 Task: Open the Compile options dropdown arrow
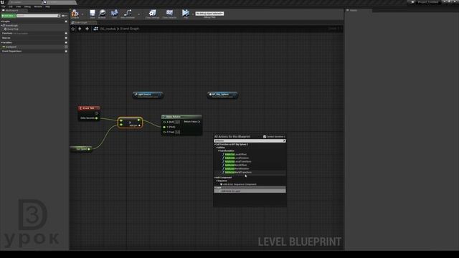tap(82, 14)
